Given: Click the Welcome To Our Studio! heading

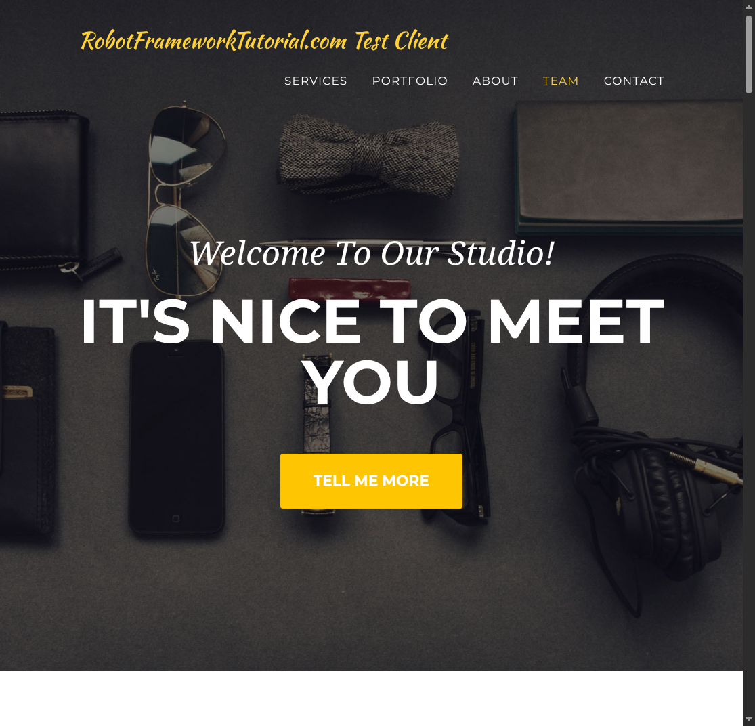Looking at the screenshot, I should pos(372,253).
